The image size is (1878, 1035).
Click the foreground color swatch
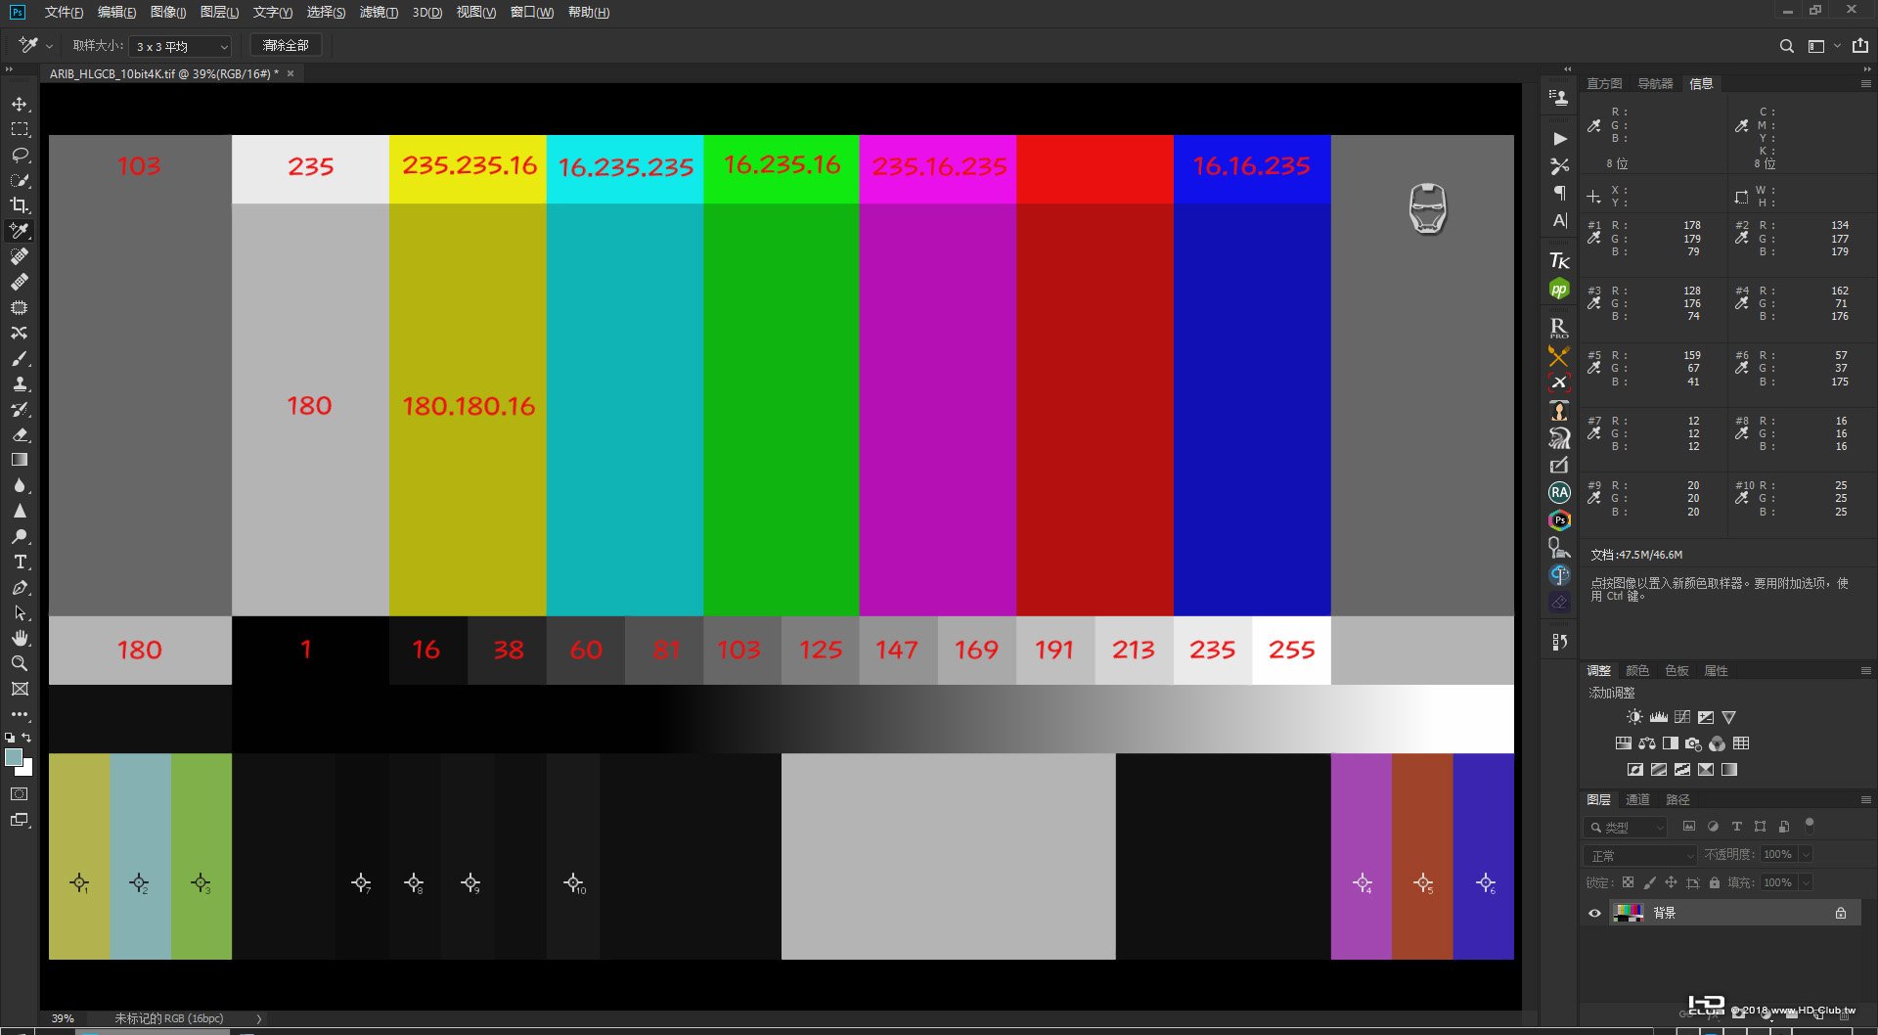14,757
